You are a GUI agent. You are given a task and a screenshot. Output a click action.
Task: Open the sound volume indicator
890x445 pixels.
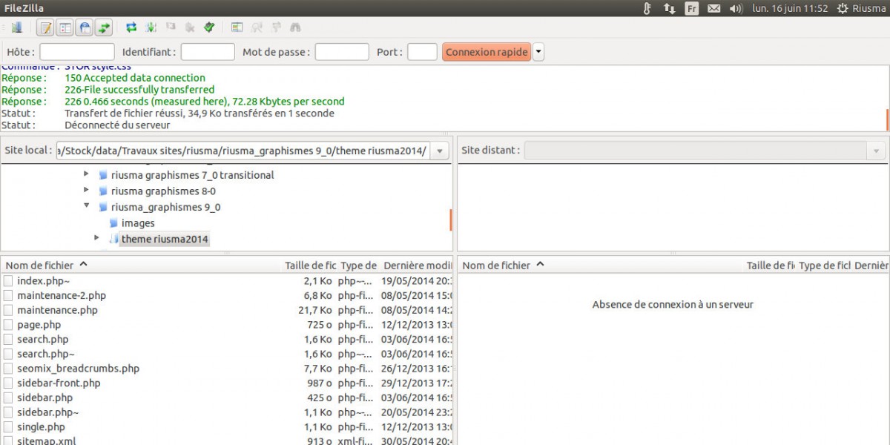(x=736, y=8)
